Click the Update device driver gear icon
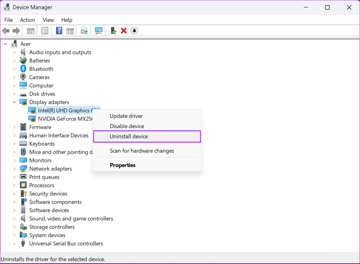 click(84, 31)
